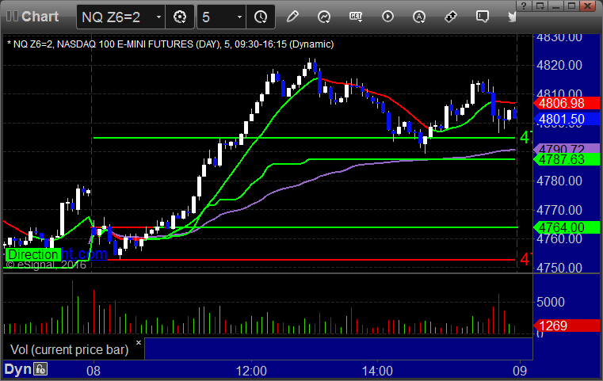Screen dimensions: 603x381
Task: Click the pop-out window button beside help
Action: pyautogui.click(x=540, y=6)
